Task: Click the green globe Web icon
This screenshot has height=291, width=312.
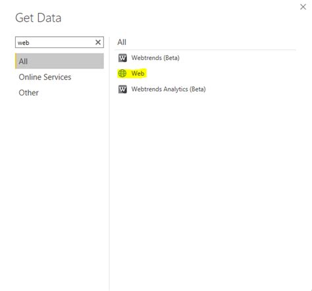Action: [x=122, y=73]
